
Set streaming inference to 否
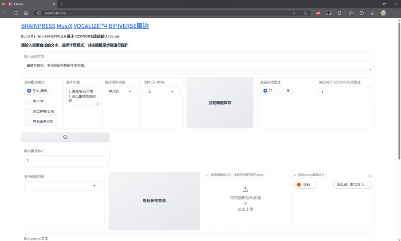(x=268, y=91)
